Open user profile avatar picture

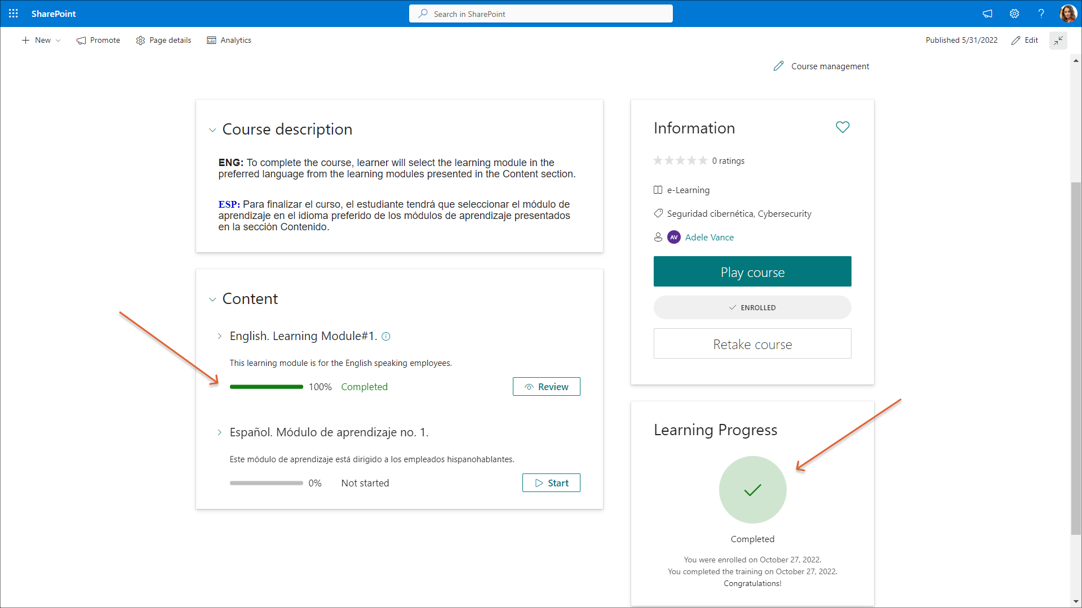[1067, 14]
